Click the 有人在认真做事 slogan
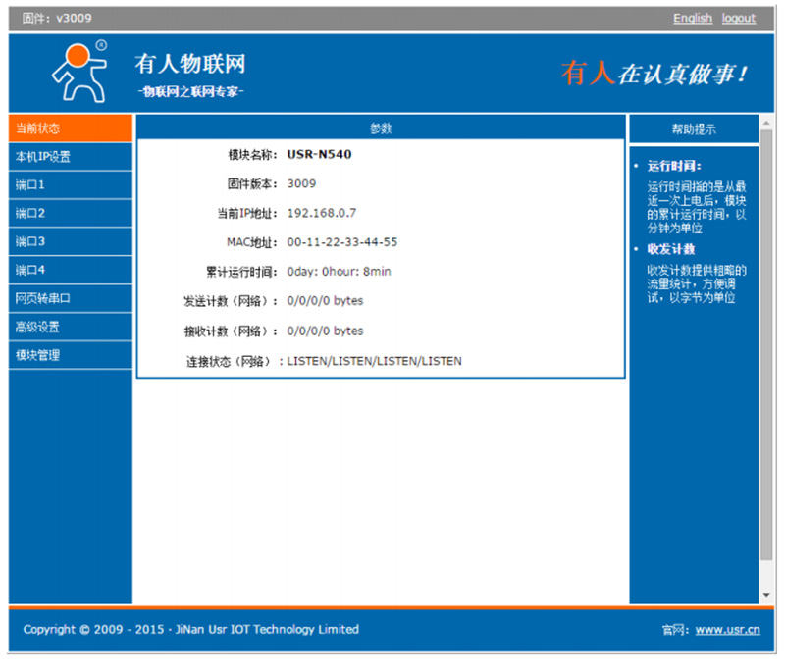This screenshot has height=661, width=785. click(654, 75)
